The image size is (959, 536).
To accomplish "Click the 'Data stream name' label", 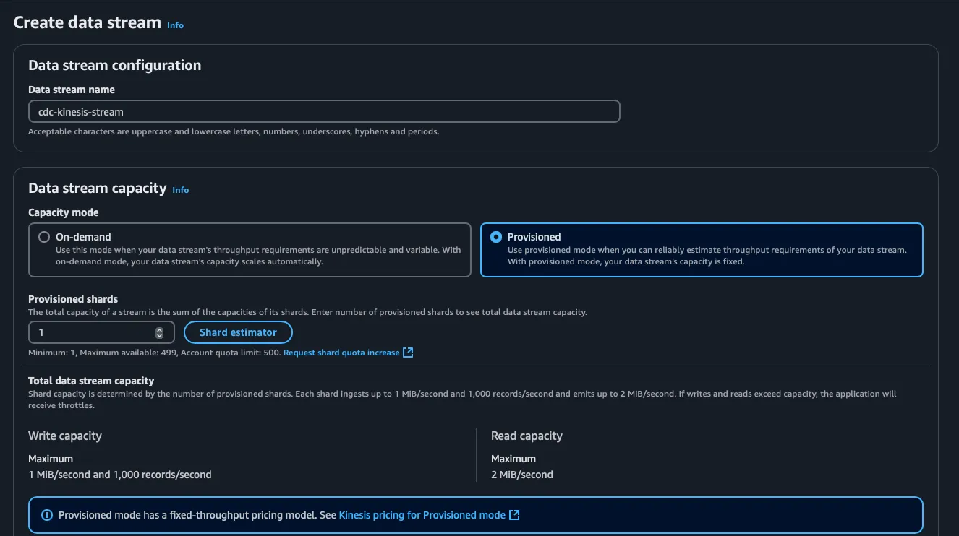I will (72, 90).
